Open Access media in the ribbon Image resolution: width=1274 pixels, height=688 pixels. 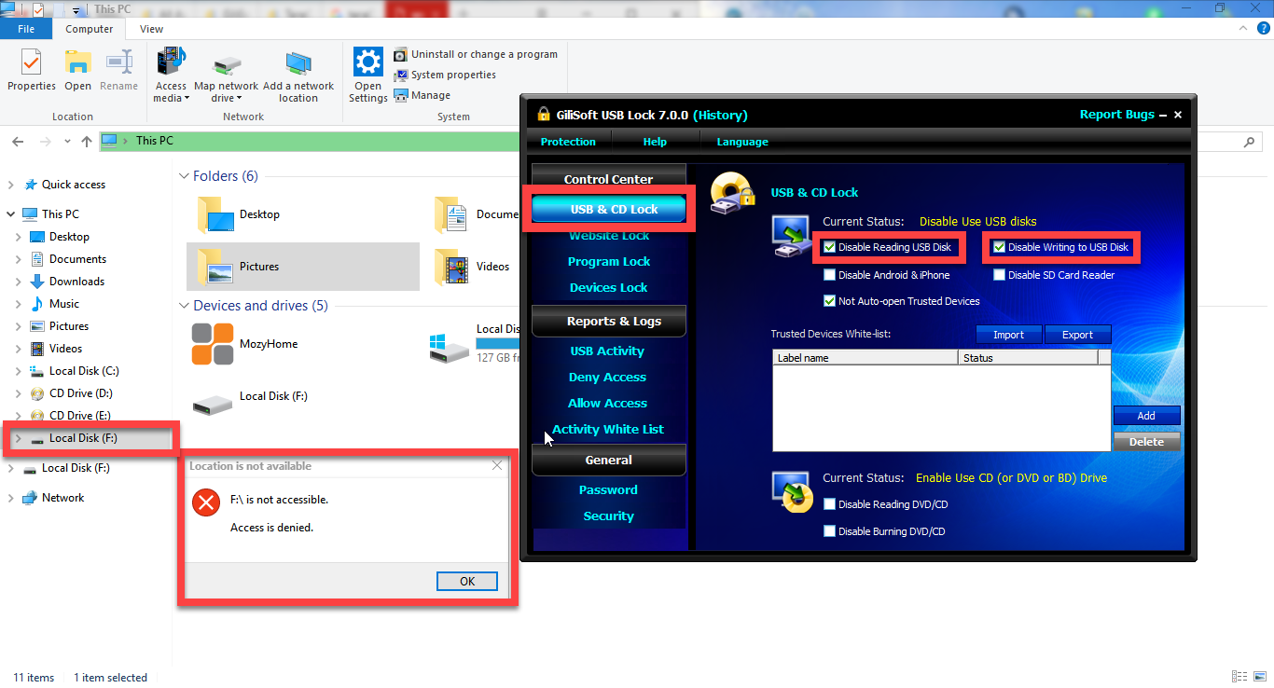[x=171, y=76]
